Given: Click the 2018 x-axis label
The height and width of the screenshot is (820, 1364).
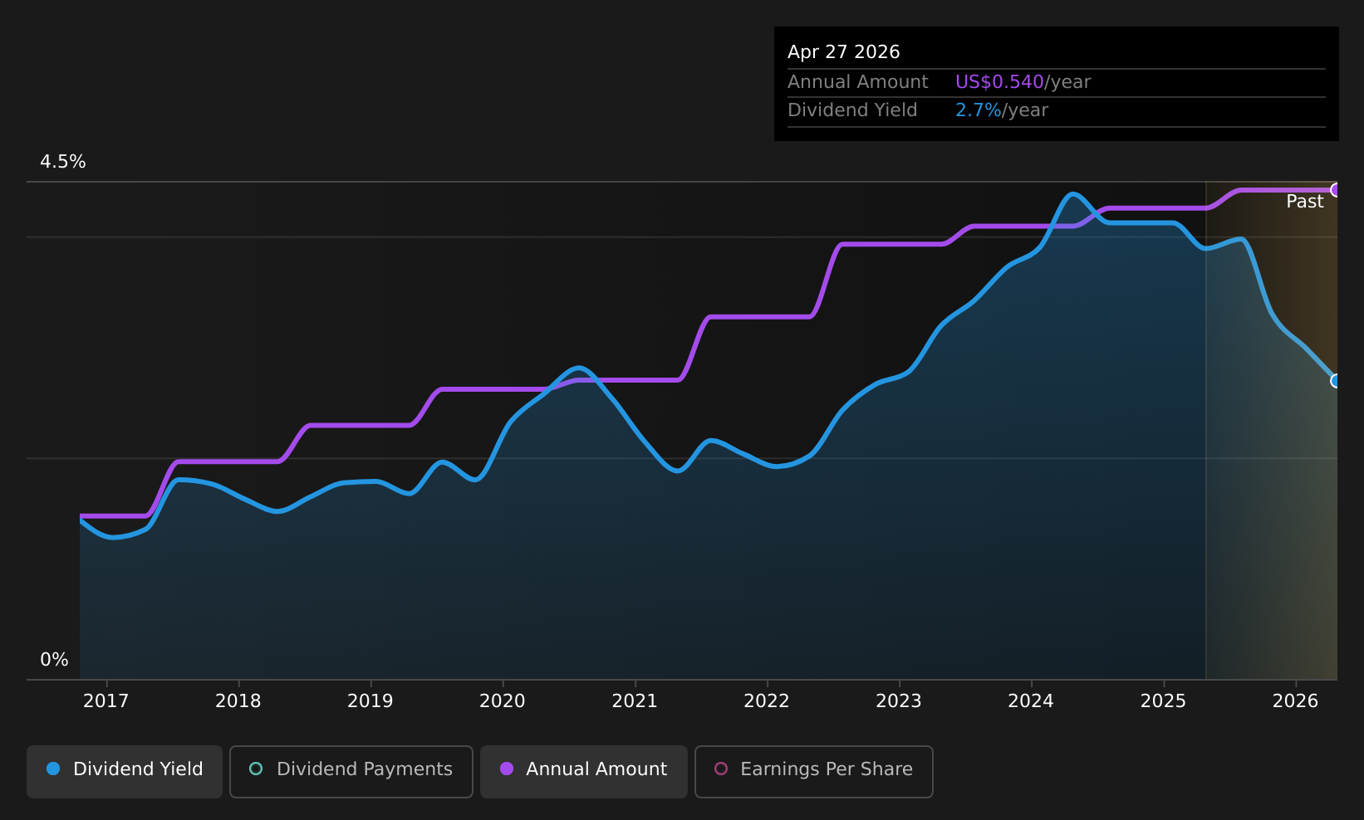Looking at the screenshot, I should point(238,701).
